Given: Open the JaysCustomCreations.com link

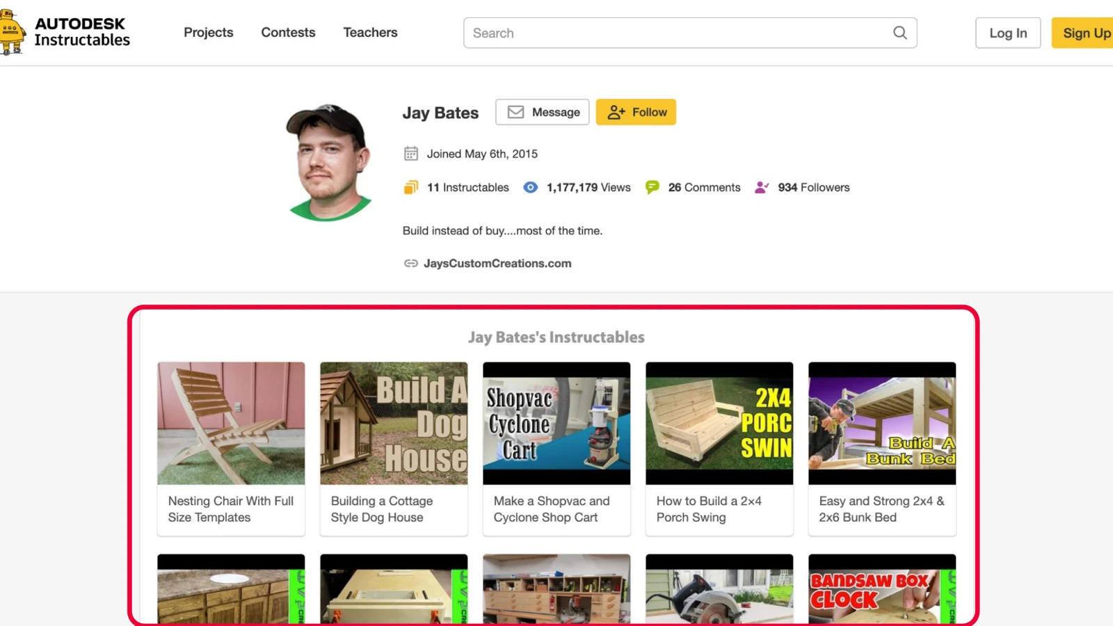Looking at the screenshot, I should (x=497, y=263).
